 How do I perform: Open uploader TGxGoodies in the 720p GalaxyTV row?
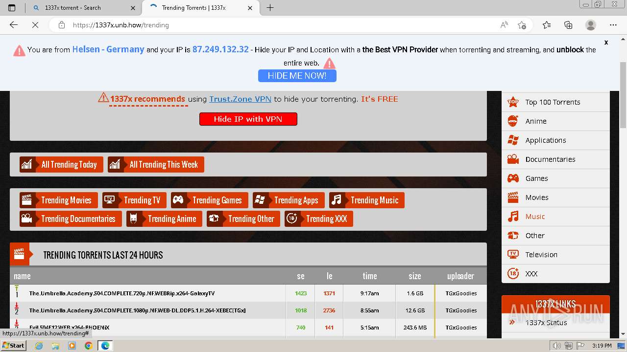pos(461,293)
